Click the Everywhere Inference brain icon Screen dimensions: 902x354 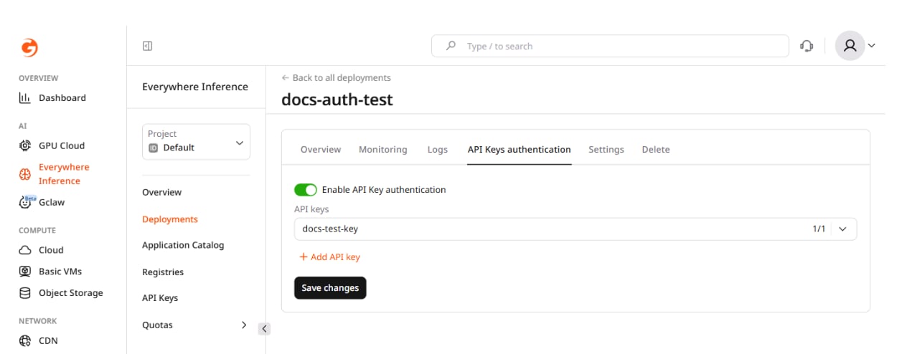[x=25, y=174]
